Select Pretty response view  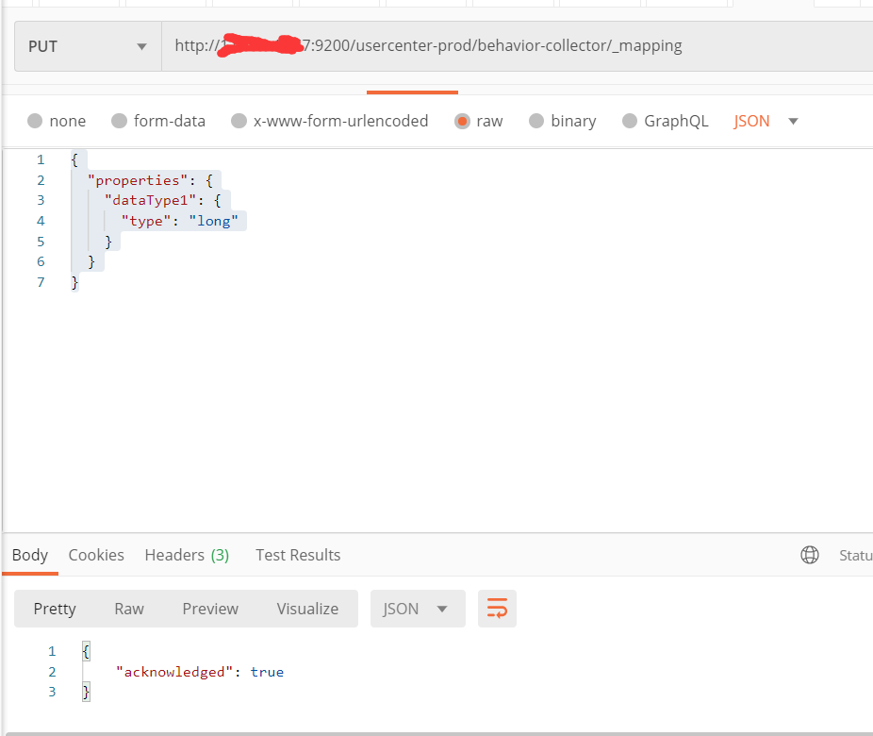[55, 609]
